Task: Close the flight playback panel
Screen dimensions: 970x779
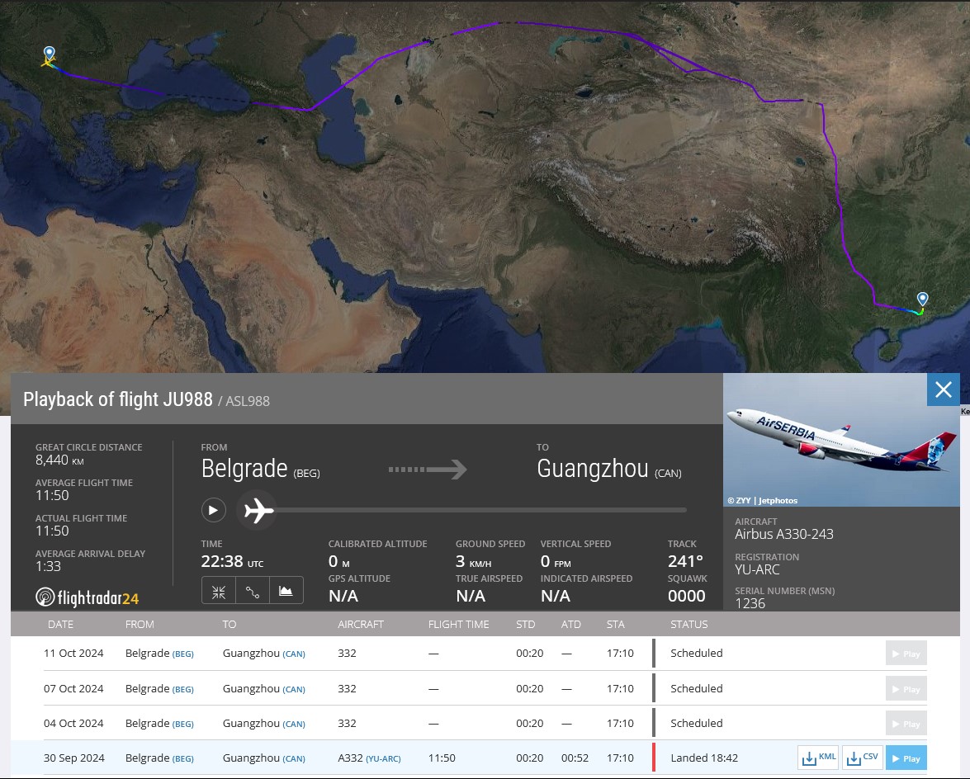Action: point(944,389)
